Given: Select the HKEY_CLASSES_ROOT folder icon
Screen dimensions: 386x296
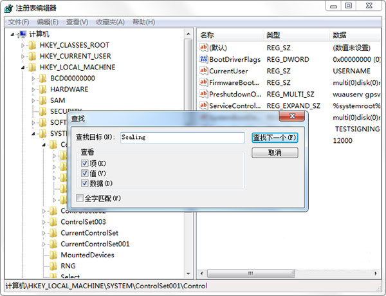Looking at the screenshot, I should click(x=32, y=45).
